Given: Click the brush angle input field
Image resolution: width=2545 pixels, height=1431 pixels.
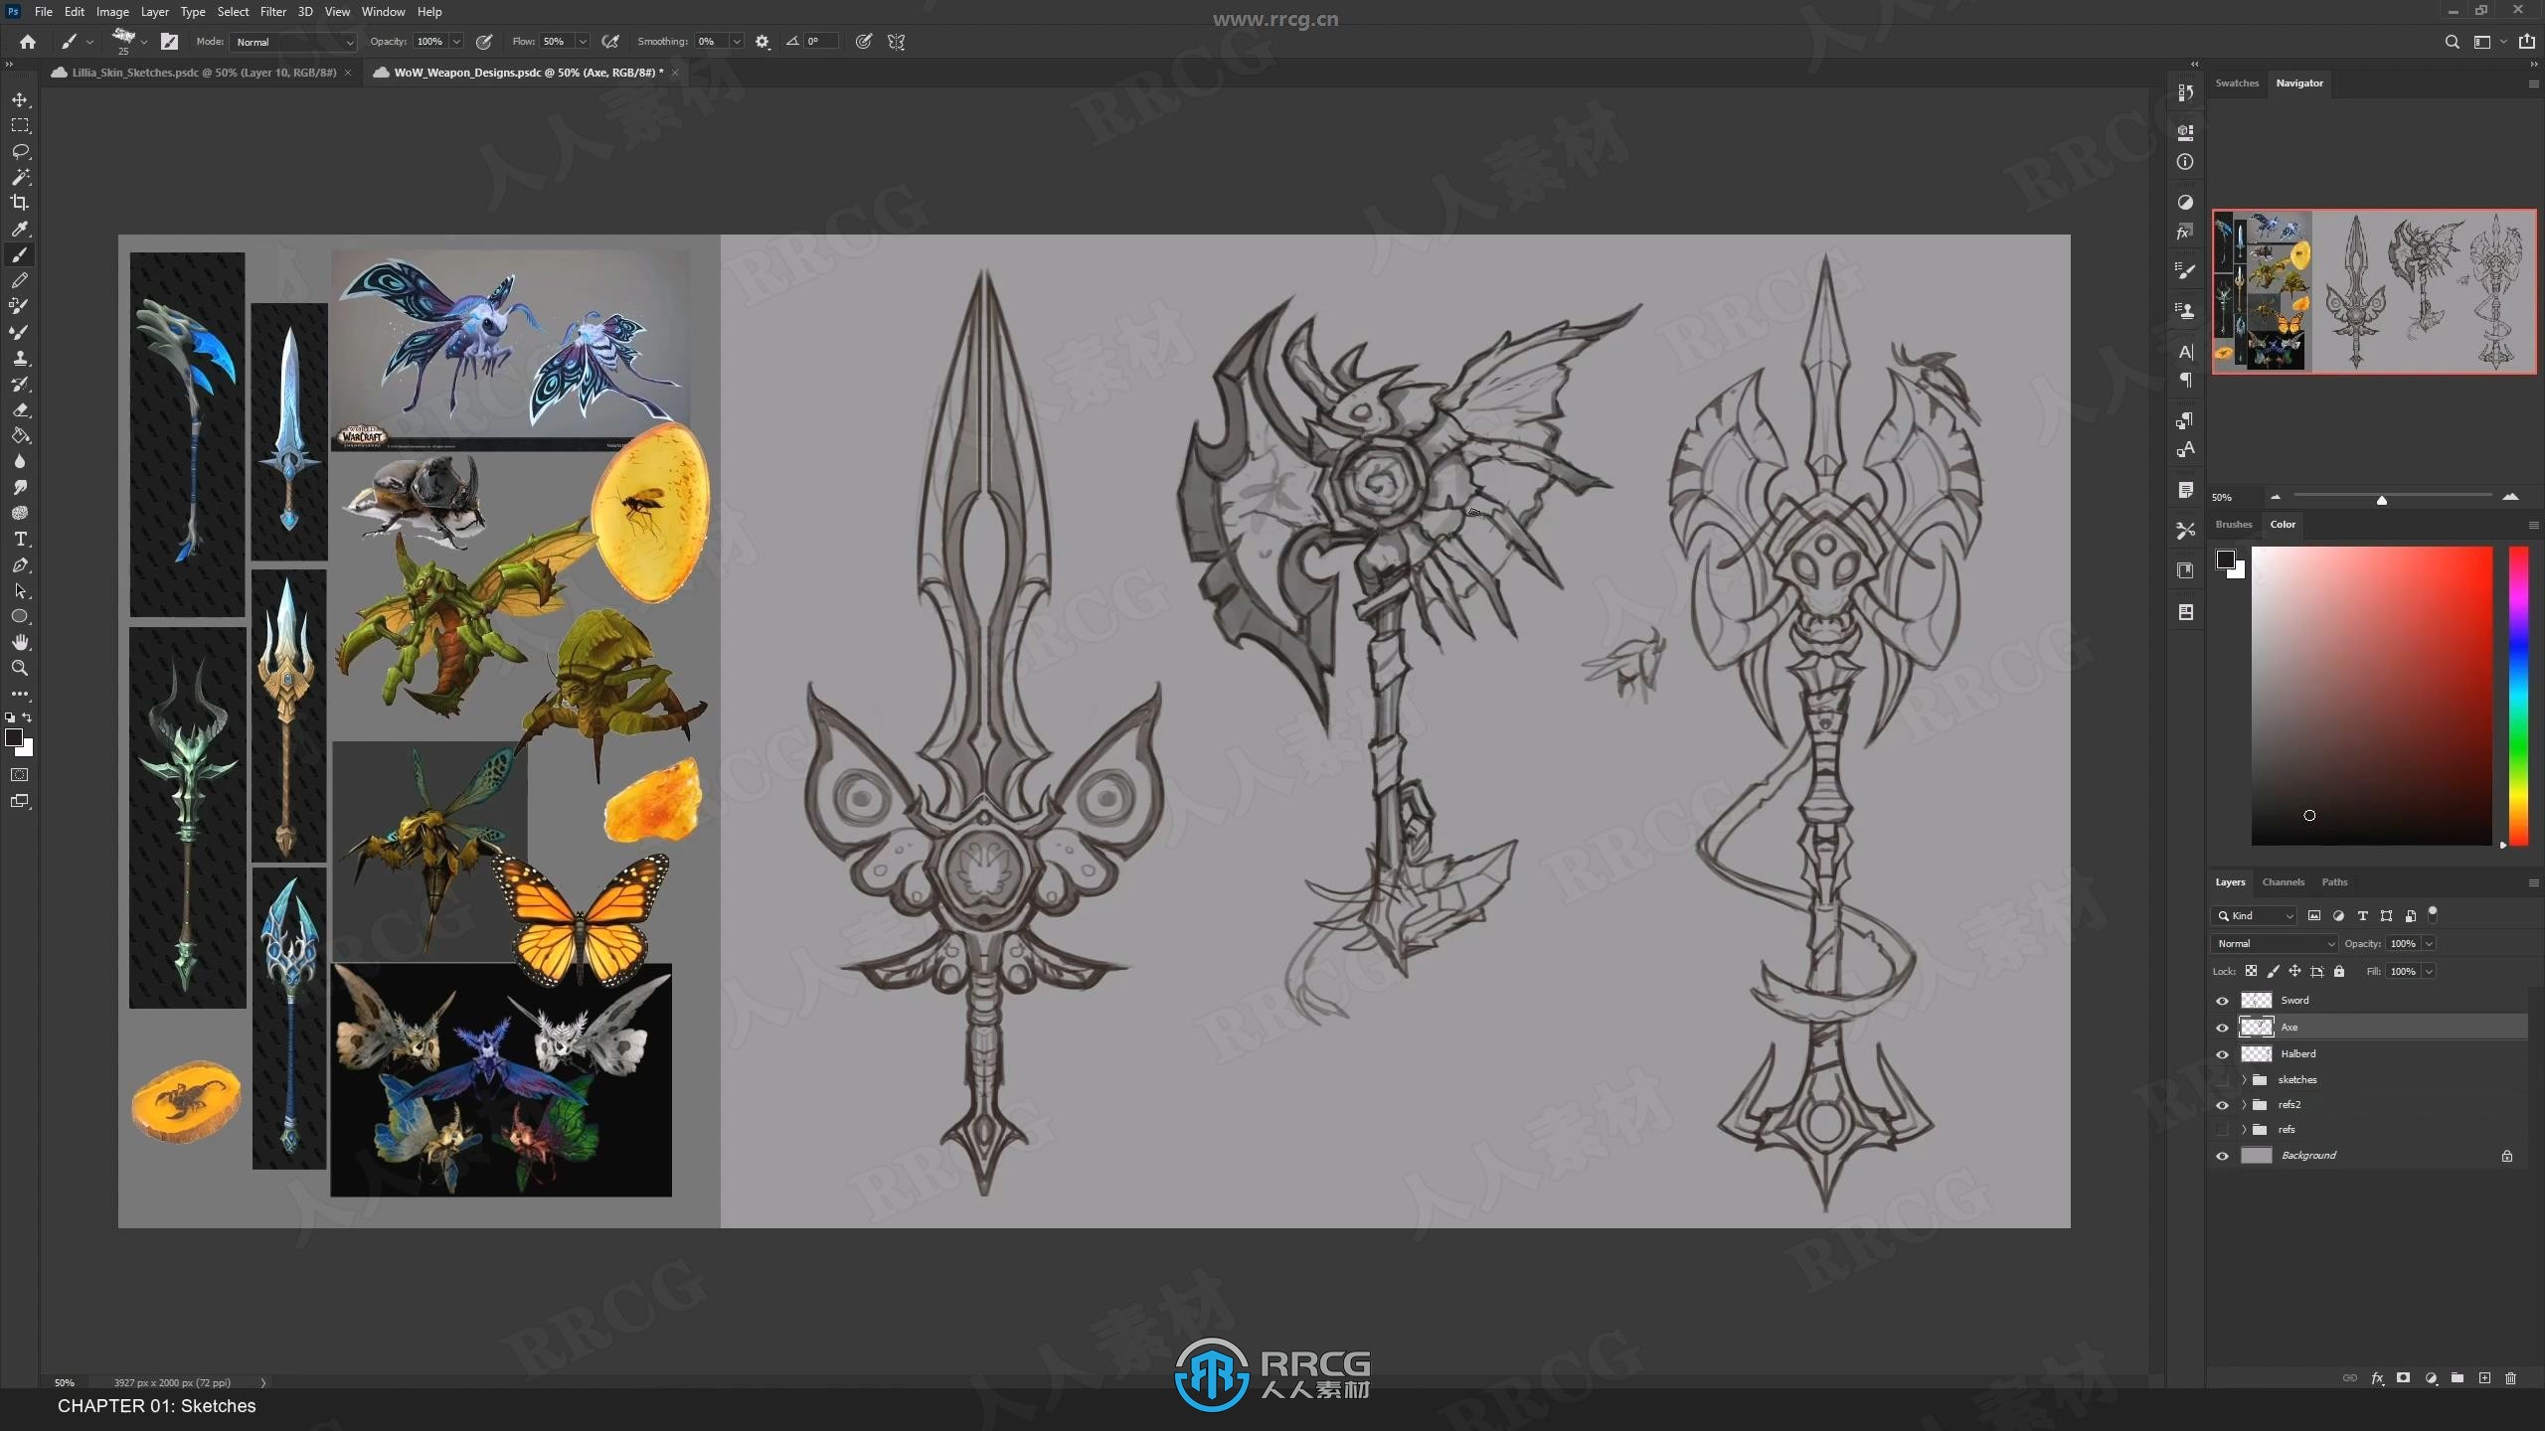Looking at the screenshot, I should coord(820,42).
